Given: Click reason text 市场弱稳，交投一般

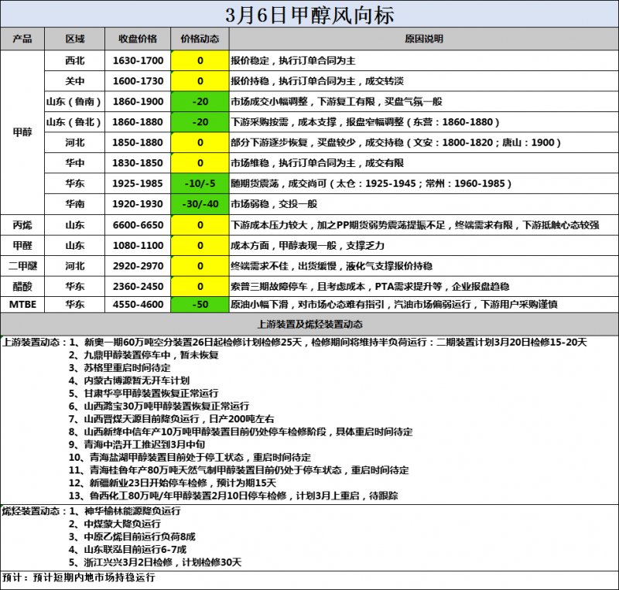Looking at the screenshot, I should click(x=274, y=204).
